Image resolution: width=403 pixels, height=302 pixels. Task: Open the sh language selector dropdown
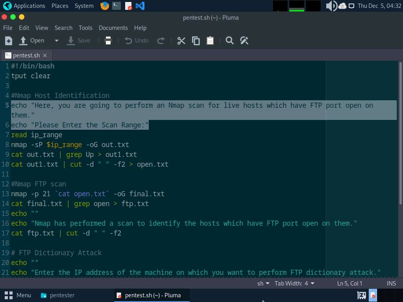(263, 283)
